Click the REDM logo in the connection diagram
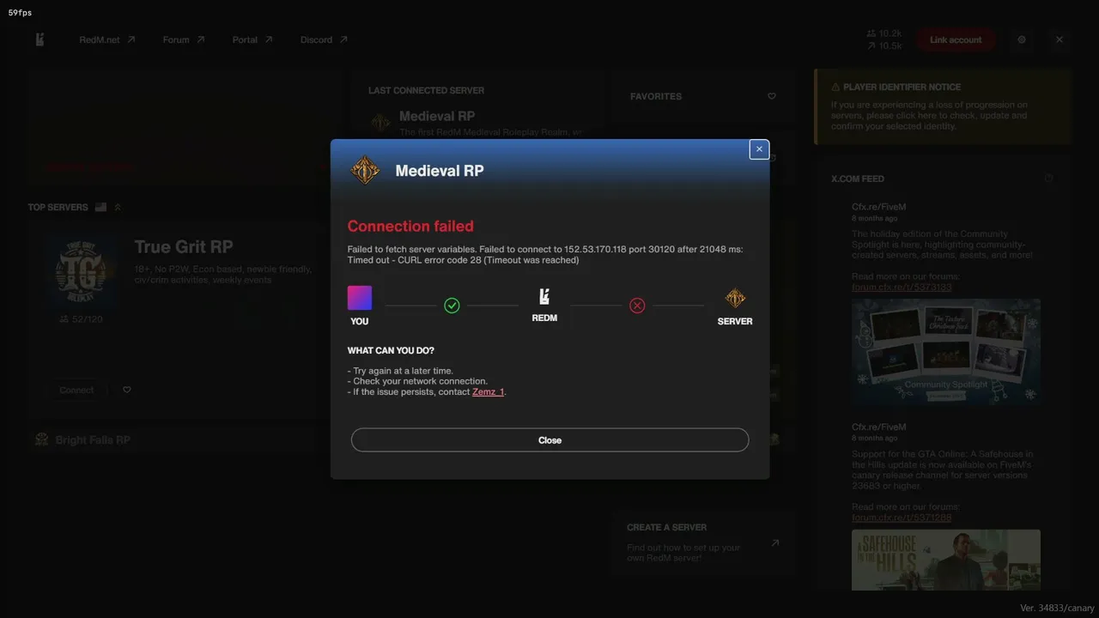The image size is (1099, 618). point(544,296)
